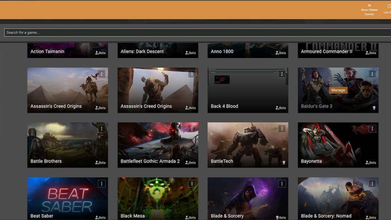Open BattleTech tile three-dot menu
Viewport: 391px width, 220px height.
(282, 129)
